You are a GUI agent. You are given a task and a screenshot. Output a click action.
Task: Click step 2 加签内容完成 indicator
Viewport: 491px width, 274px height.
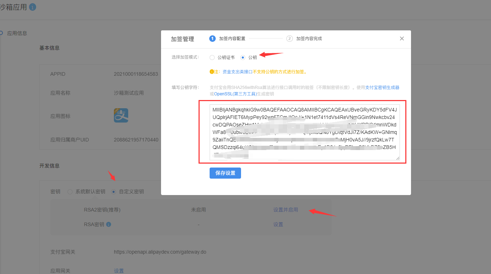pyautogui.click(x=304, y=39)
